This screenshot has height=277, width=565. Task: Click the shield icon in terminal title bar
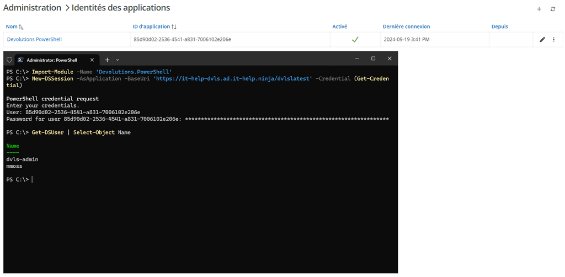[9, 60]
